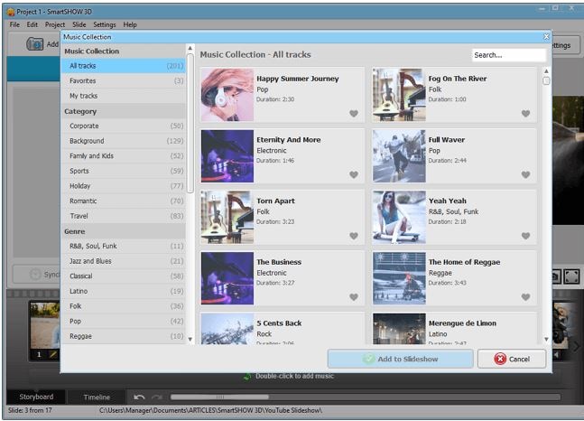This screenshot has width=584, height=421.
Task: Filter by Family and Kids category
Action: coord(124,156)
